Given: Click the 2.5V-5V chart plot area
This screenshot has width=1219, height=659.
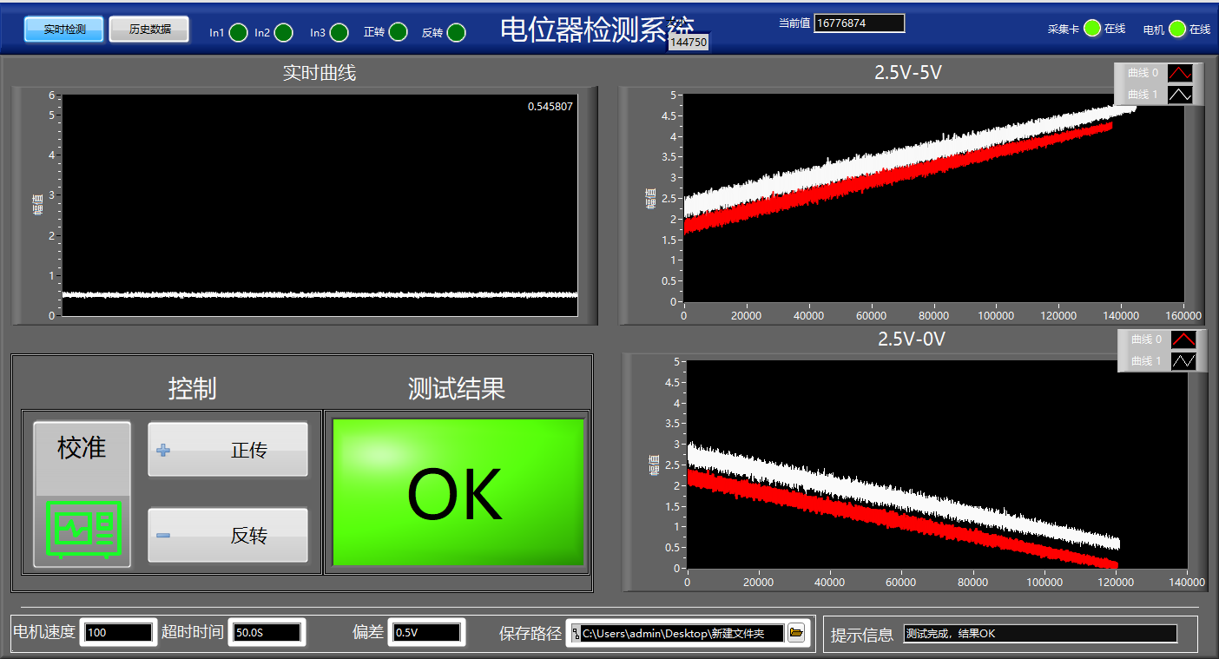Looking at the screenshot, I should pos(933,198).
